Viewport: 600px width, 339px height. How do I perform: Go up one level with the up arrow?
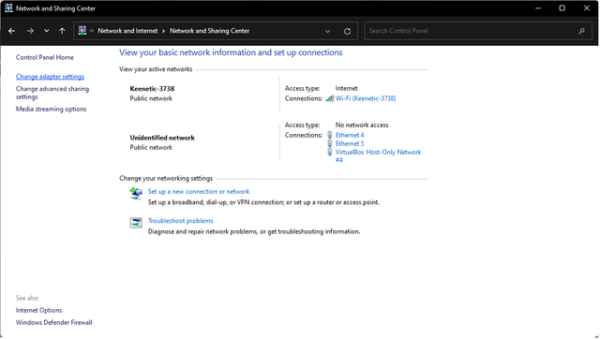(x=62, y=31)
